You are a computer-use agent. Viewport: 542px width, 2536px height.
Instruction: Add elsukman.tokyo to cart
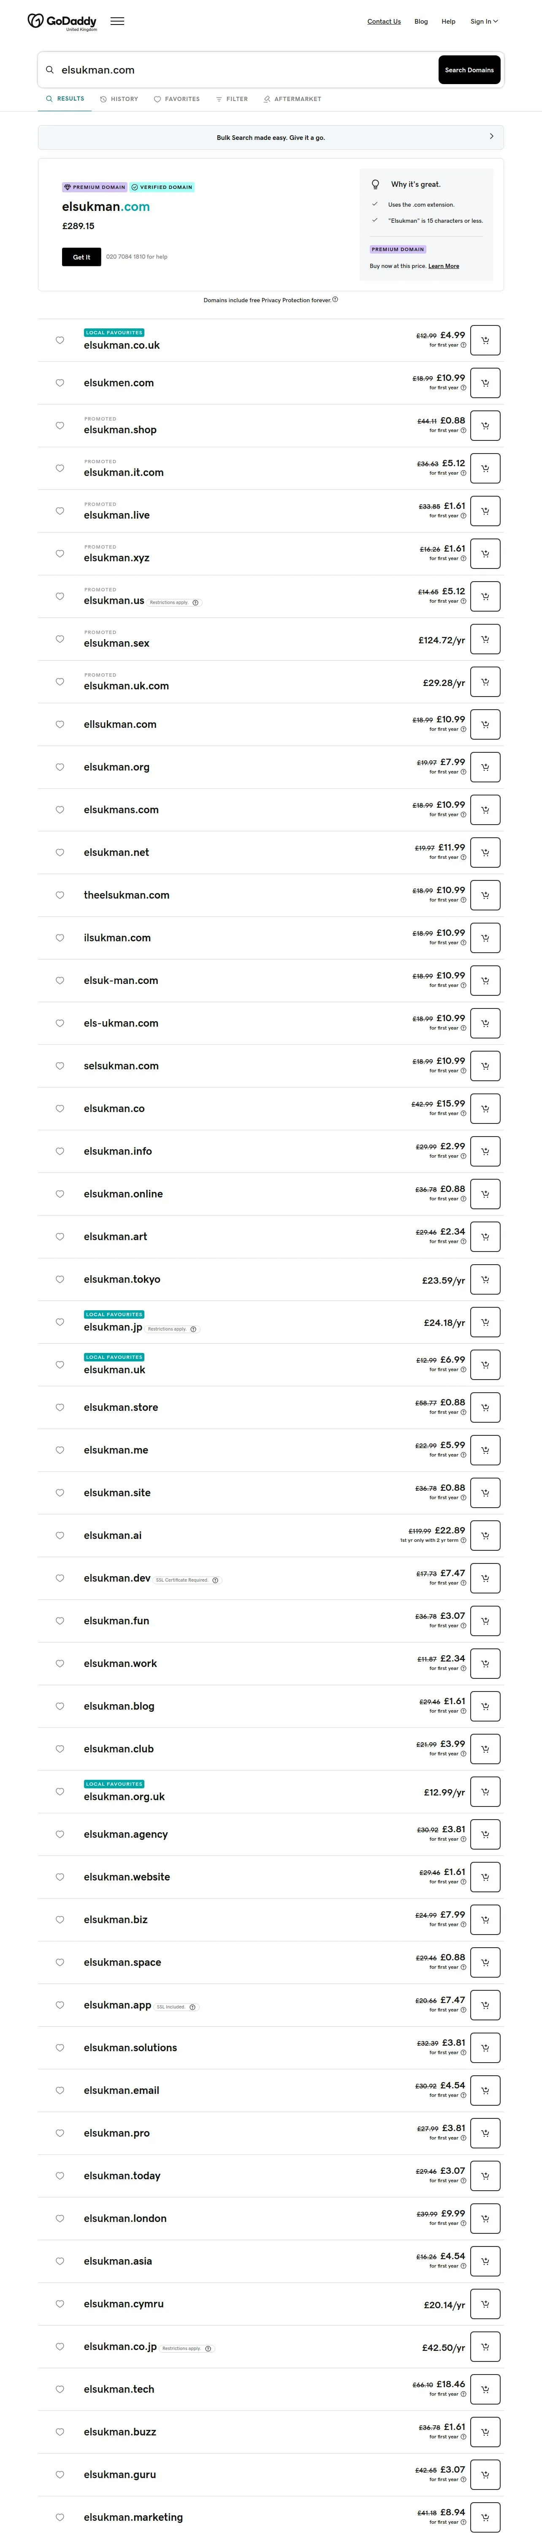pos(485,1280)
